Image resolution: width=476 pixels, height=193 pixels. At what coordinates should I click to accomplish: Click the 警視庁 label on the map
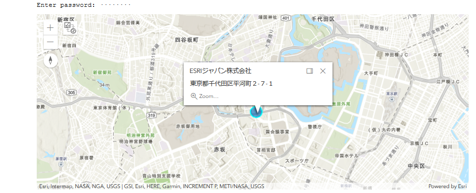314,127
